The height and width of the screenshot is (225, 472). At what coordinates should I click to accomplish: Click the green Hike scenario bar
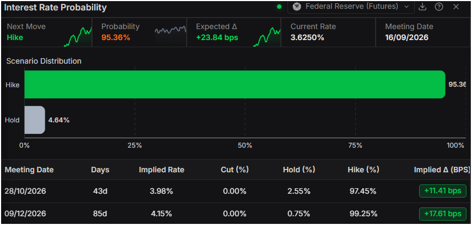(x=235, y=85)
